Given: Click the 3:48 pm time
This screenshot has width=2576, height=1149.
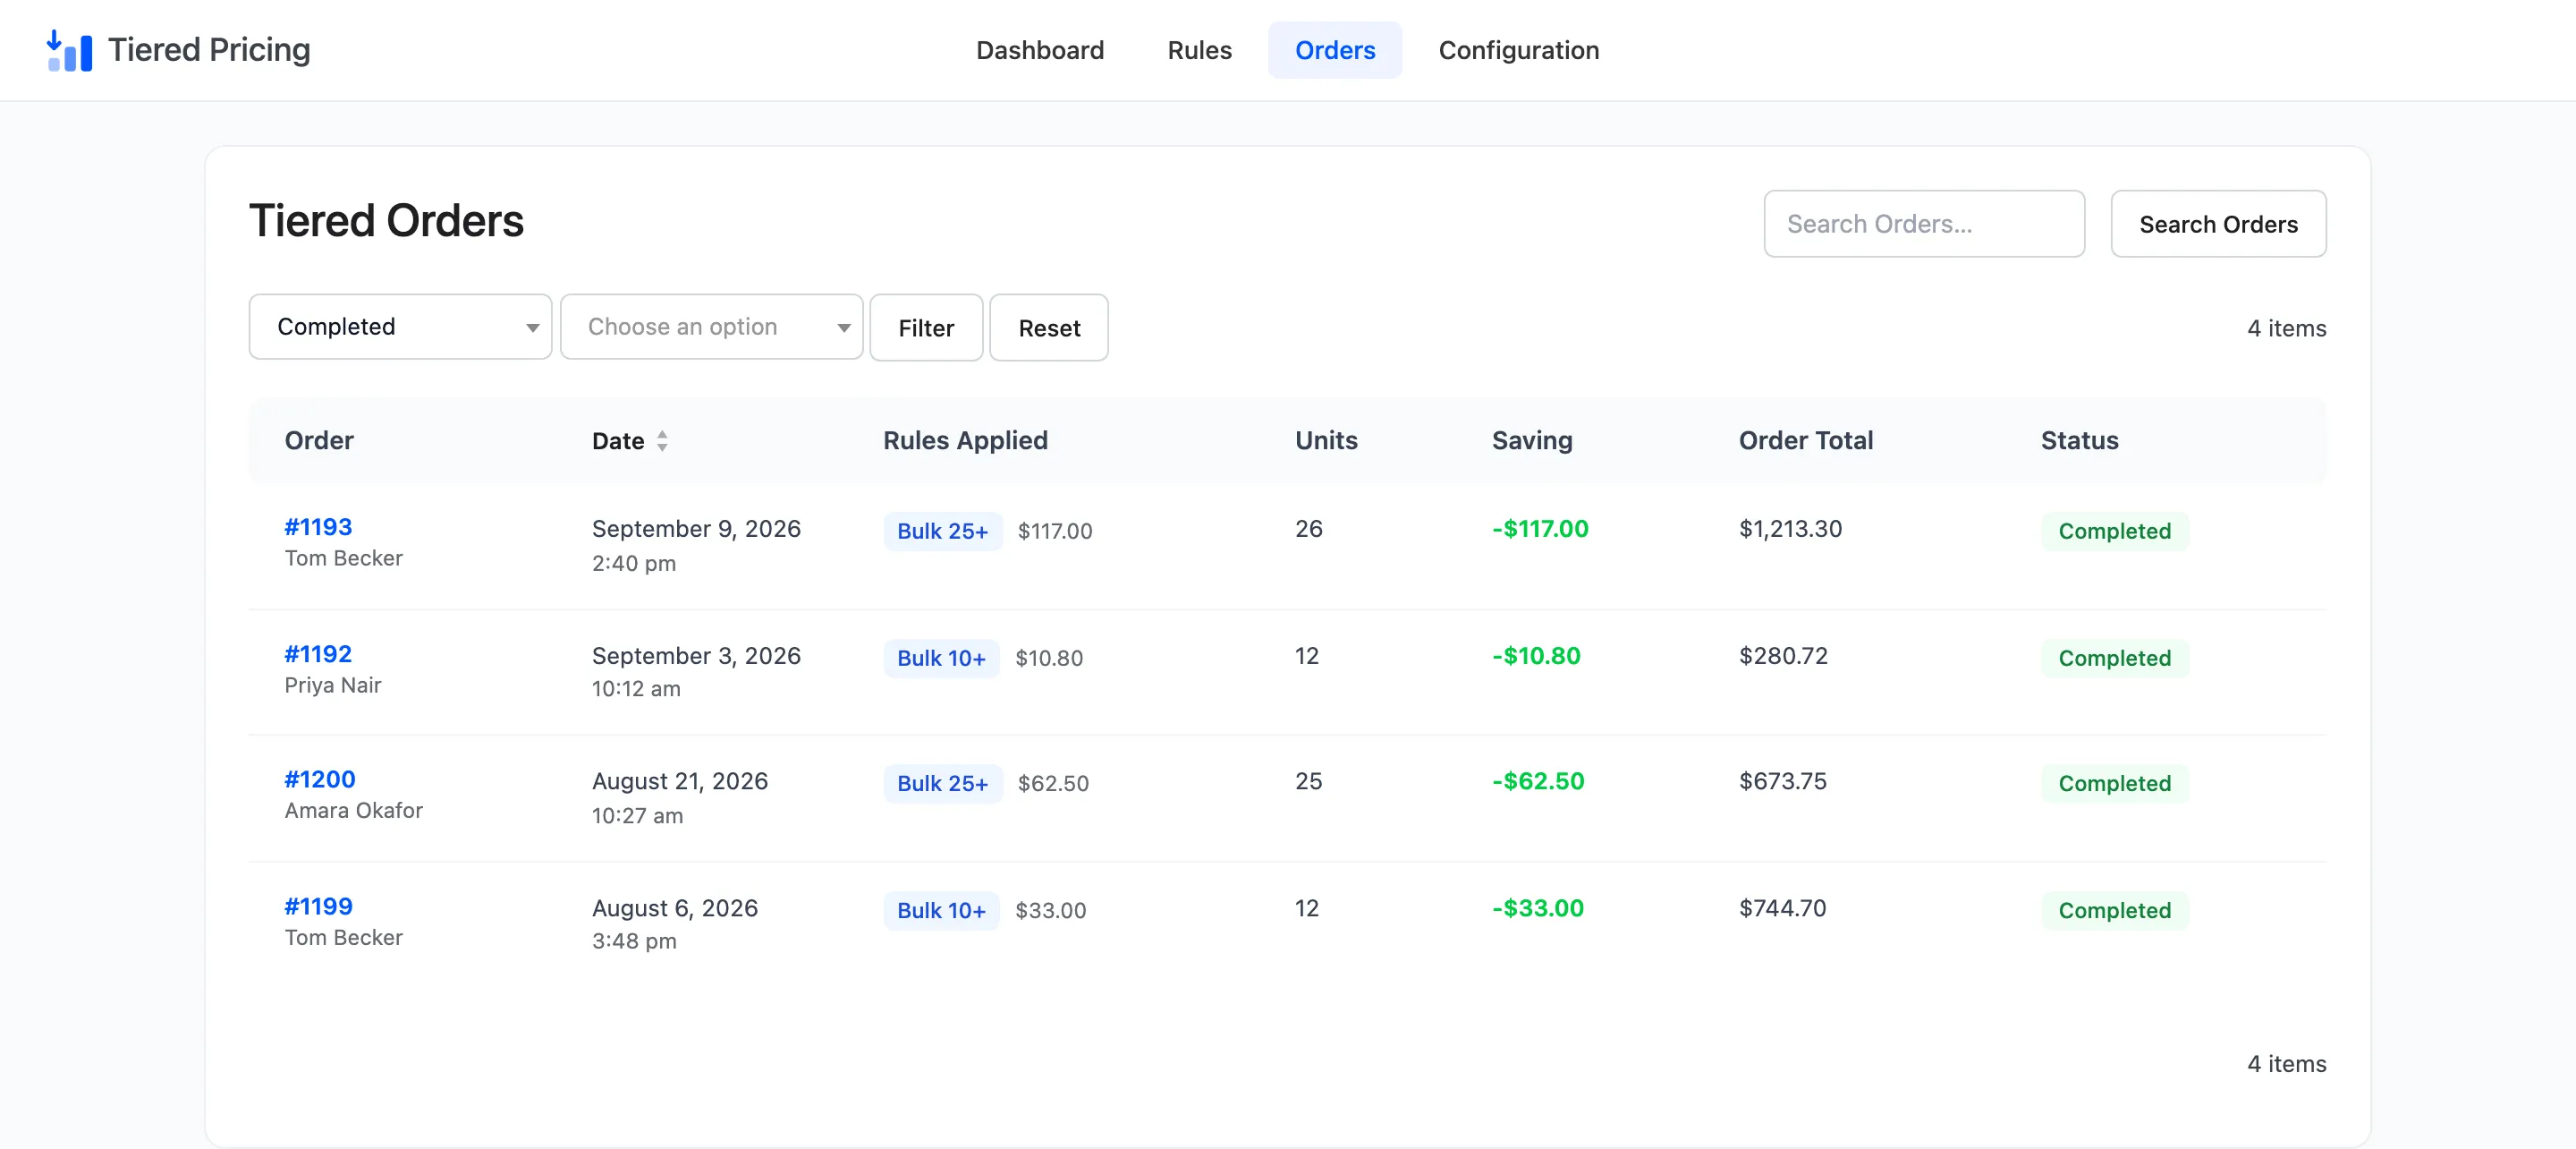Looking at the screenshot, I should tap(634, 940).
